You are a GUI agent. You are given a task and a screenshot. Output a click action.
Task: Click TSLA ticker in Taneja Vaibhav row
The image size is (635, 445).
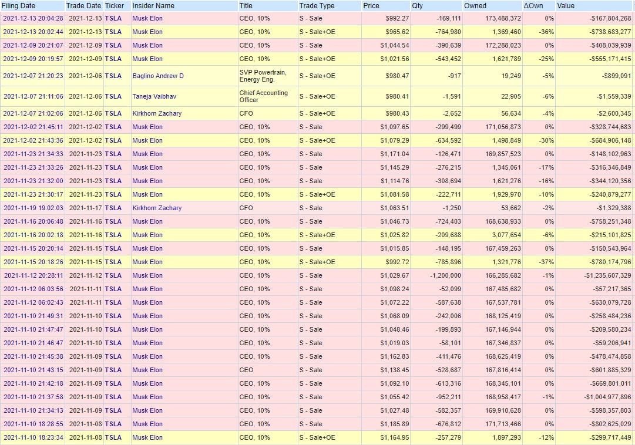pos(113,96)
